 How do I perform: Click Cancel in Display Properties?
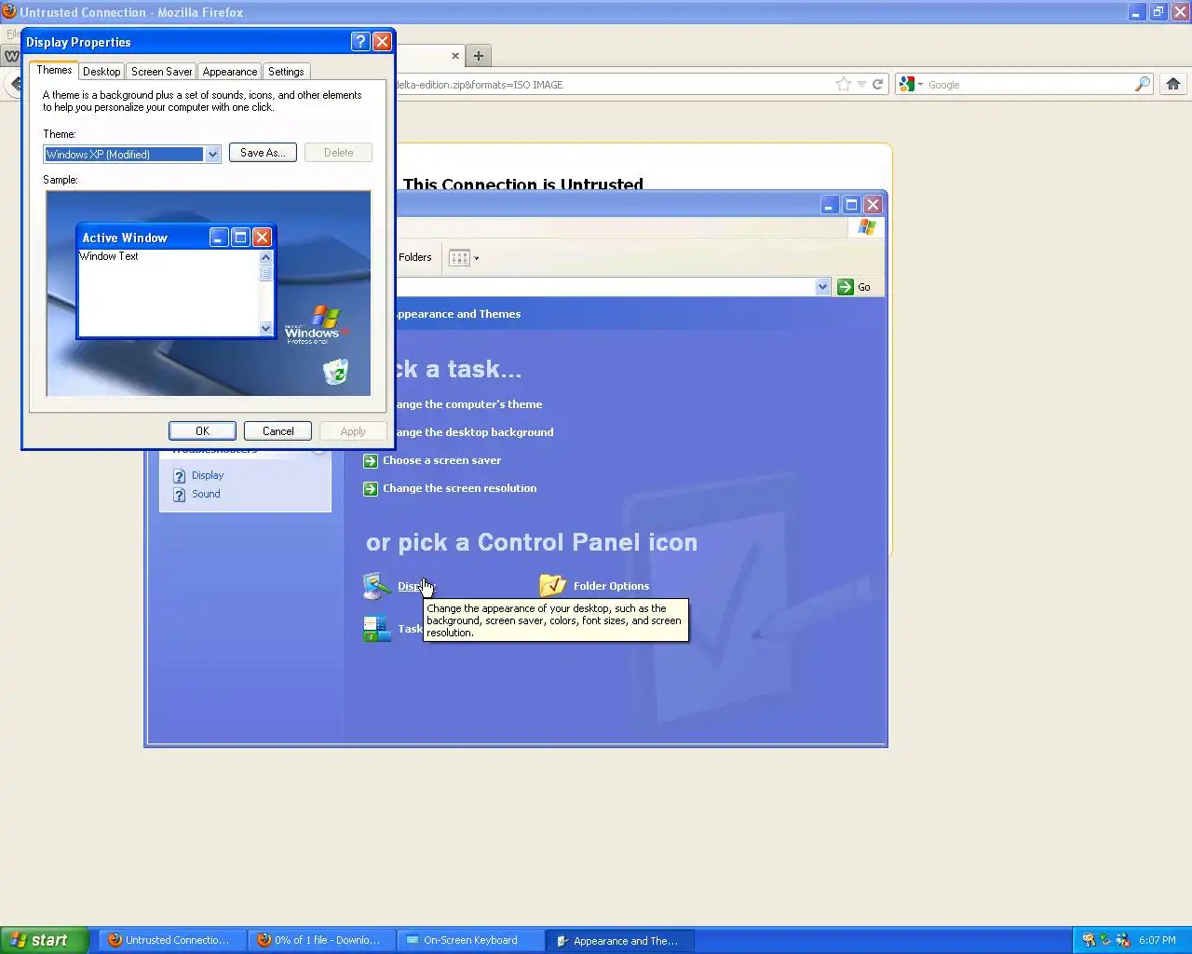[278, 431]
